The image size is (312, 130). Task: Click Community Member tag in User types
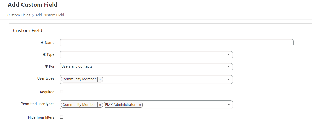click(x=79, y=79)
